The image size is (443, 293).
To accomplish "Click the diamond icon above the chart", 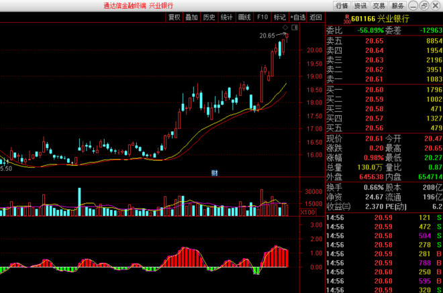I will [285, 27].
